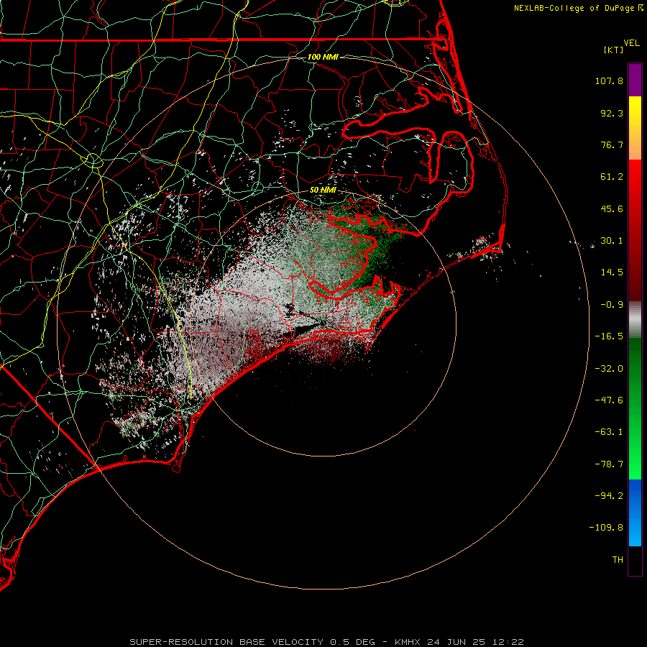Pick the blue segment of the velocity color bar
The width and height of the screenshot is (647, 647).
click(x=635, y=513)
